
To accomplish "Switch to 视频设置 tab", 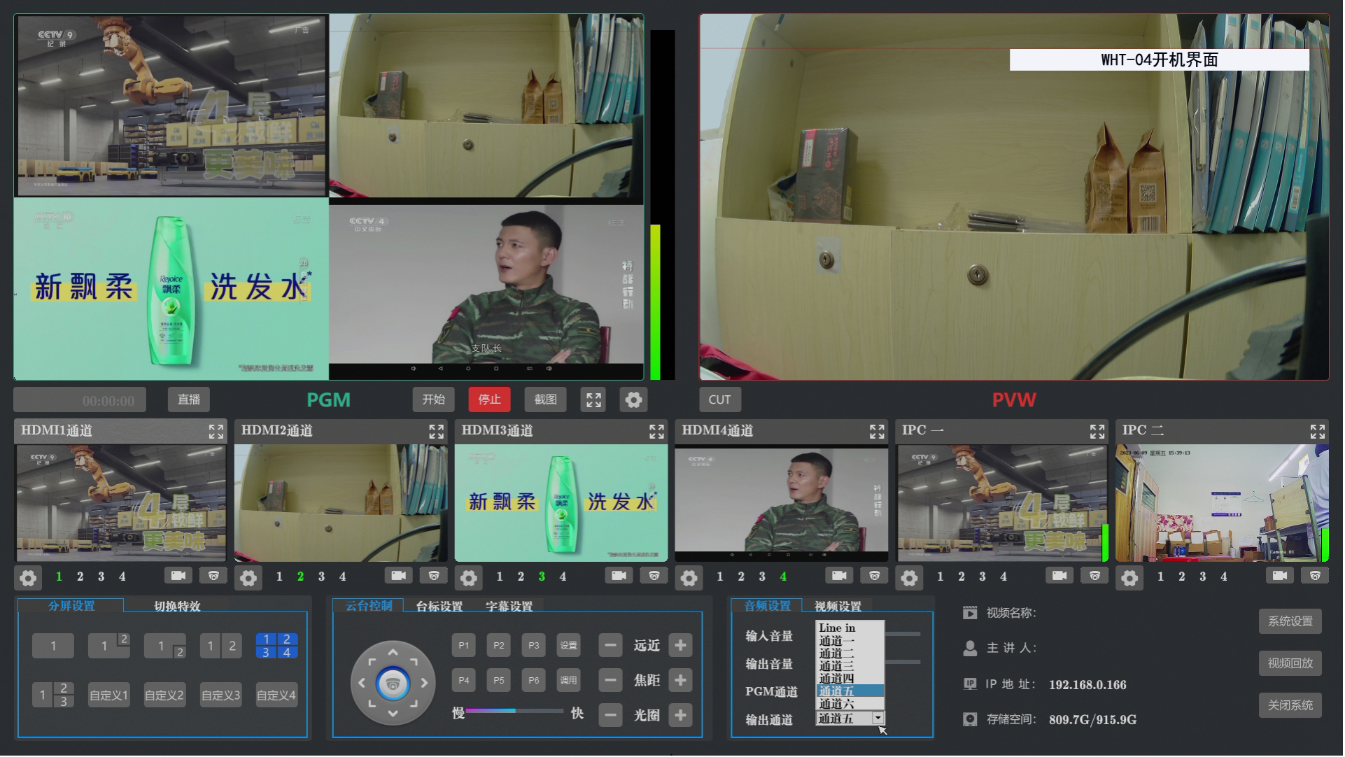I will click(x=838, y=606).
